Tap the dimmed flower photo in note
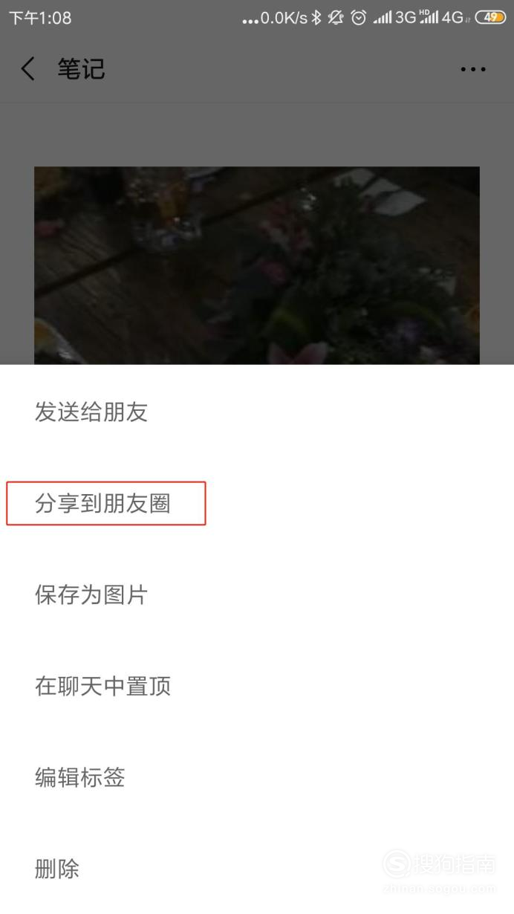514x914 pixels. pos(257,265)
